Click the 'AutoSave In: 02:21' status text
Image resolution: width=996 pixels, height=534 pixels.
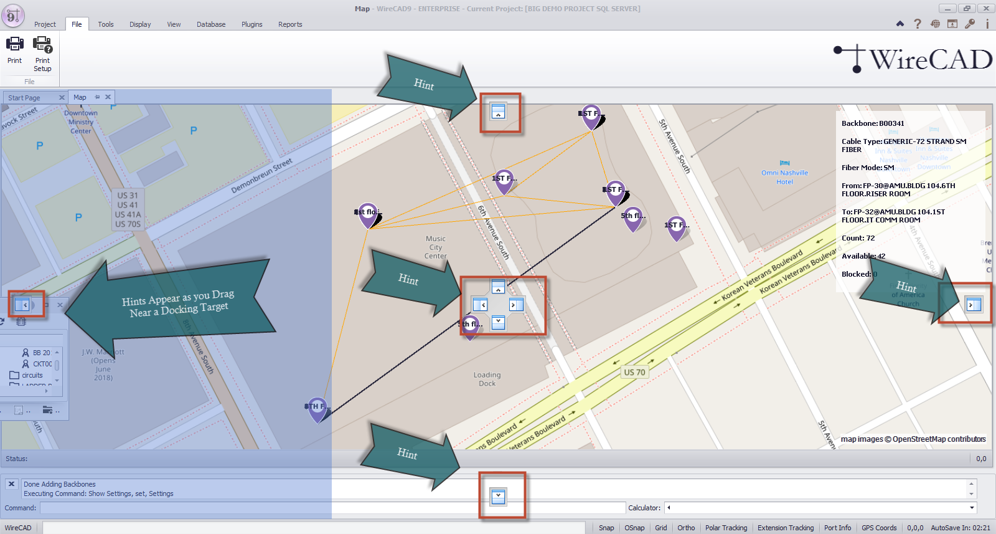point(961,528)
